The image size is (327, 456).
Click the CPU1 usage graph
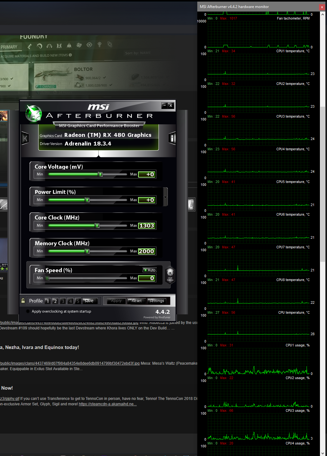259,361
